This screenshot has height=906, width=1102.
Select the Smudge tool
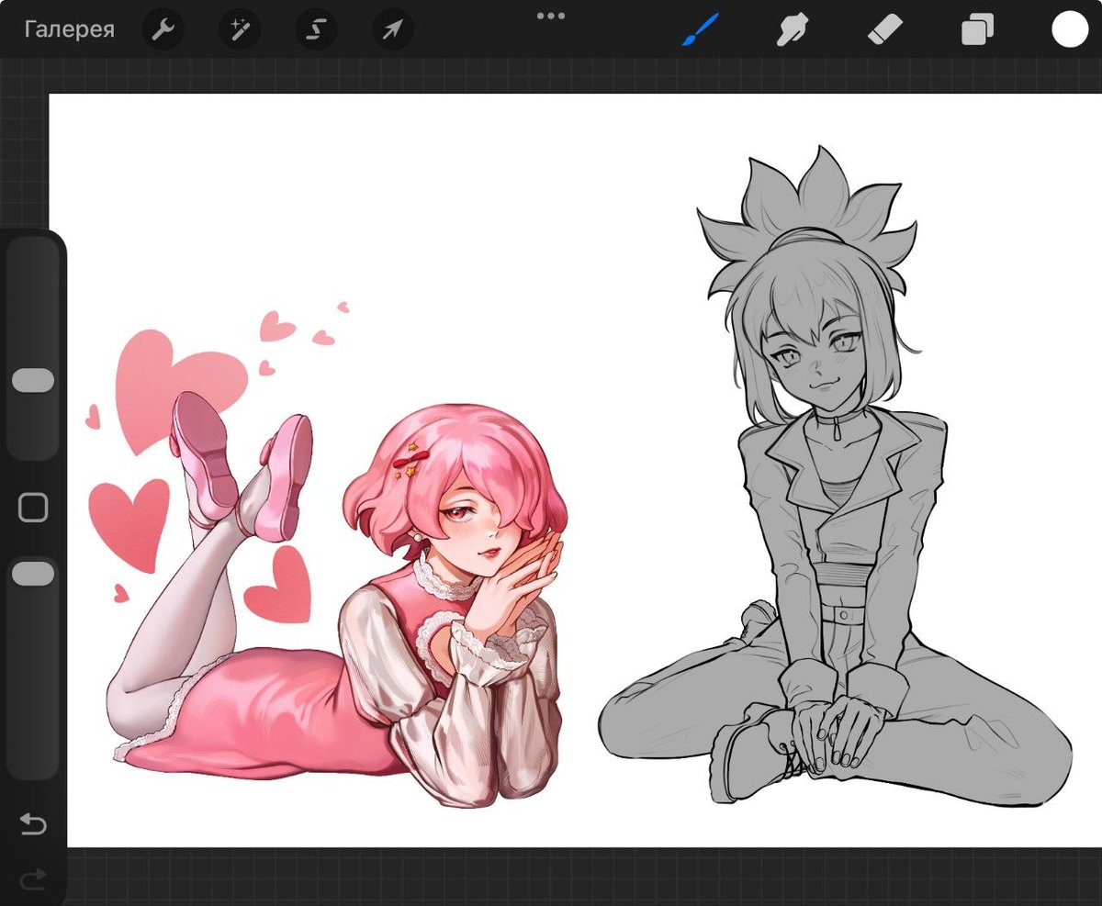point(792,31)
